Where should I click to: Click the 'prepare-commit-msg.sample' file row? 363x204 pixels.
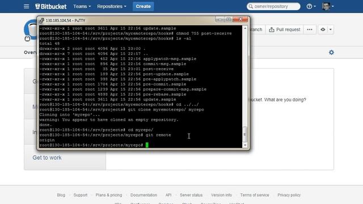click(x=123, y=90)
